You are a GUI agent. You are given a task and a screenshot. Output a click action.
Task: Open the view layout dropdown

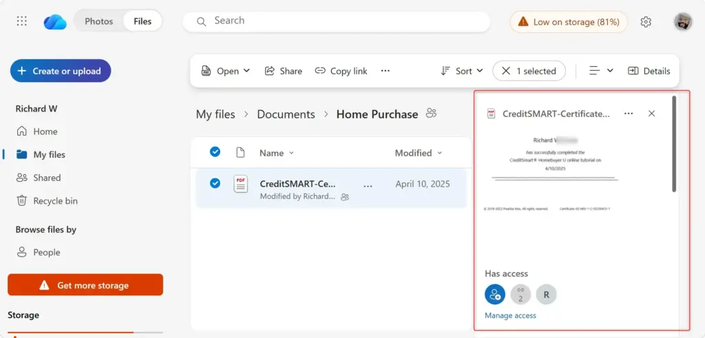[x=601, y=71]
